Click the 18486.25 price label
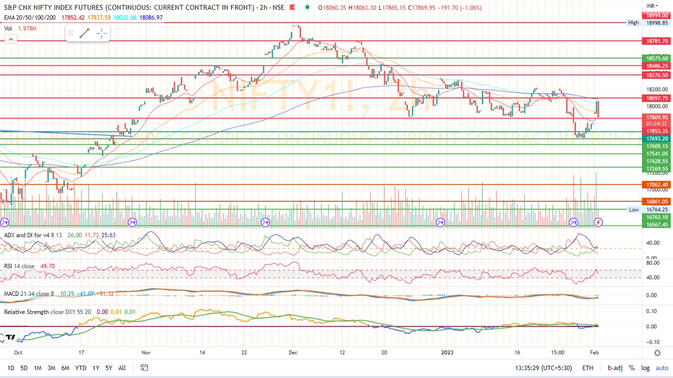 coord(658,66)
